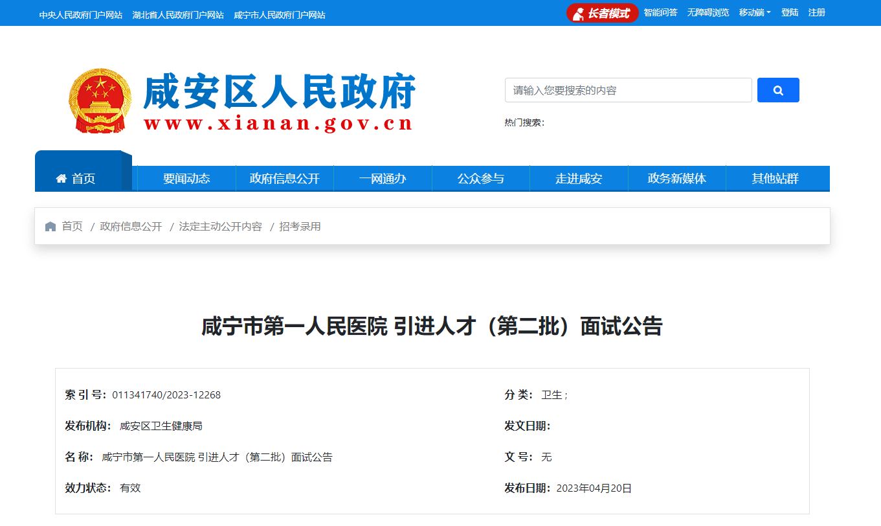Click the national emblem logo
Viewport: 881px width, 526px height.
100,101
